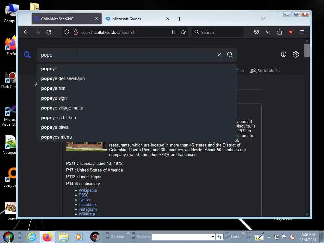The image size is (324, 243).
Task: Click the taskbar Address input field
Action: 181,237
